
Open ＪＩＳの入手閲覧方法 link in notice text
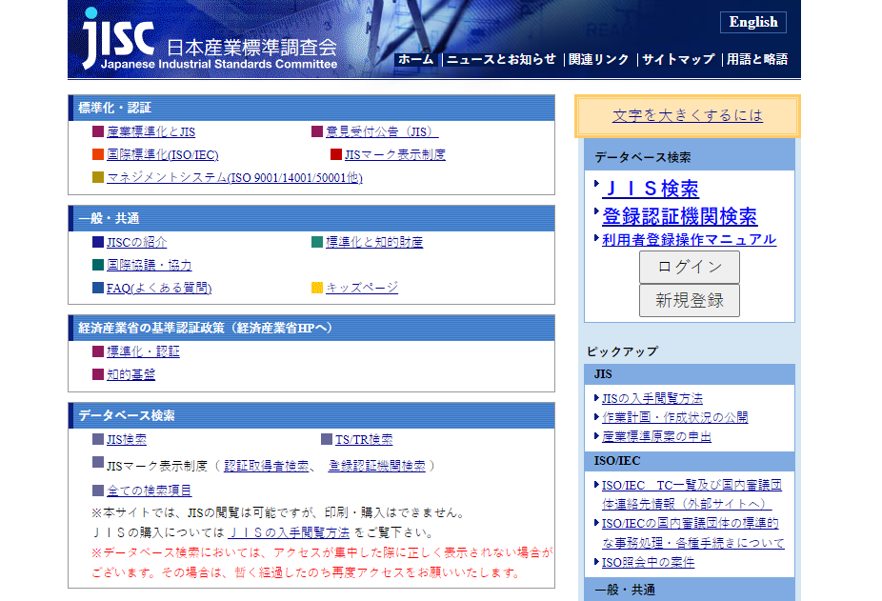pyautogui.click(x=289, y=533)
